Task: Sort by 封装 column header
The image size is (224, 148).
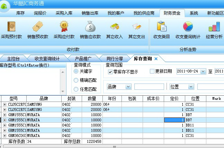Action: tap(72, 98)
